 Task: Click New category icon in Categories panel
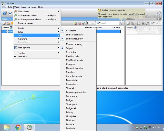coord(128,23)
